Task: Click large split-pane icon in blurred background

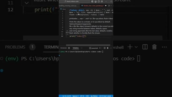Action: tap(145, 47)
